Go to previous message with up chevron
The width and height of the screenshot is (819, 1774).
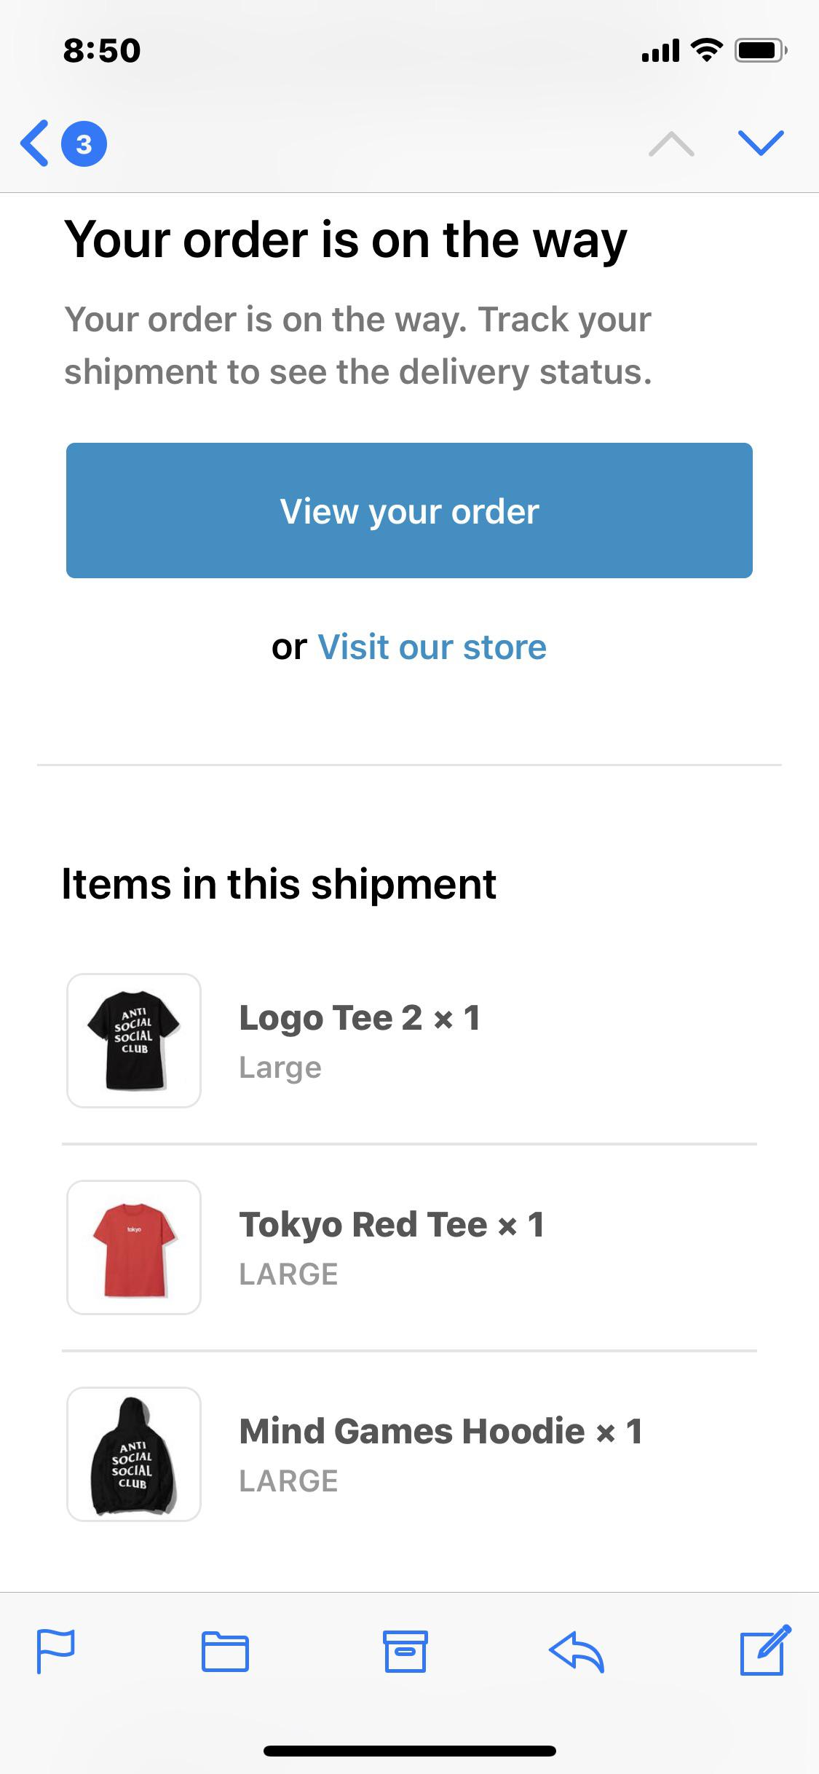click(x=671, y=144)
